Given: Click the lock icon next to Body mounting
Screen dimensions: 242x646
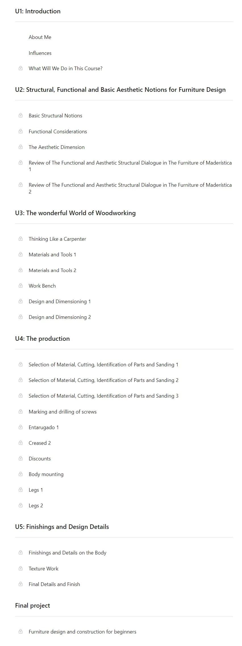Looking at the screenshot, I should [x=20, y=474].
